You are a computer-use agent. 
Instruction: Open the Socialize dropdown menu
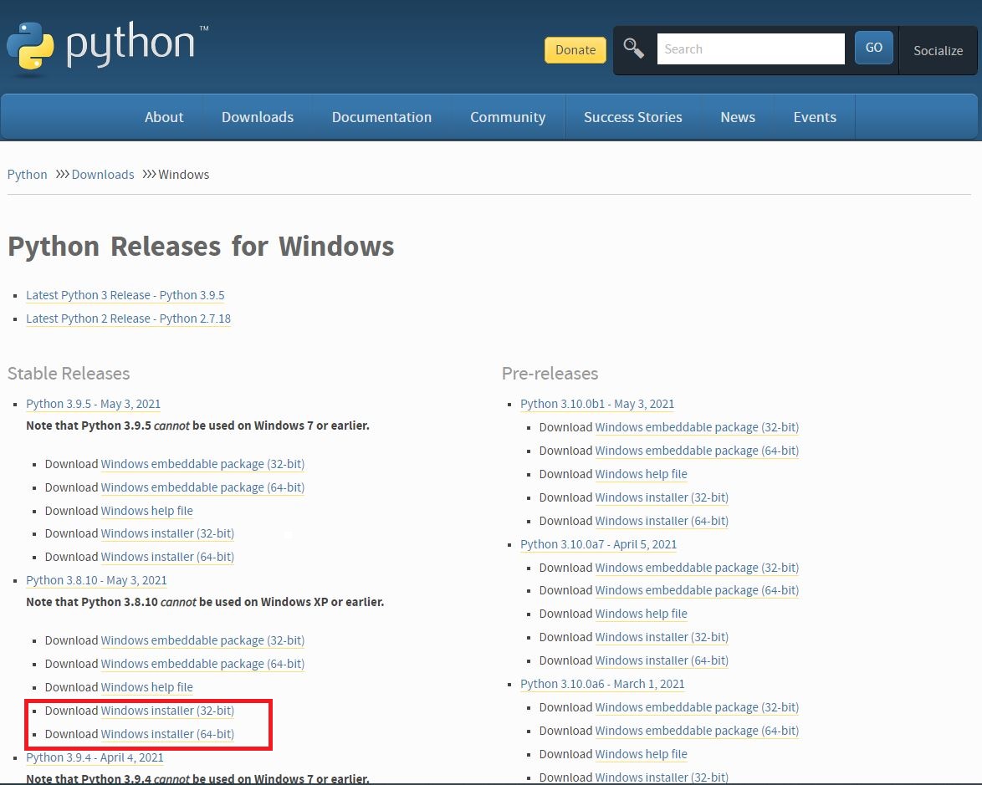[938, 50]
